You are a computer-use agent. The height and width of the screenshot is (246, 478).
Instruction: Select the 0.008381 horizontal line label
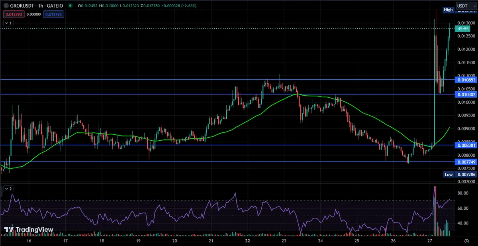point(466,145)
